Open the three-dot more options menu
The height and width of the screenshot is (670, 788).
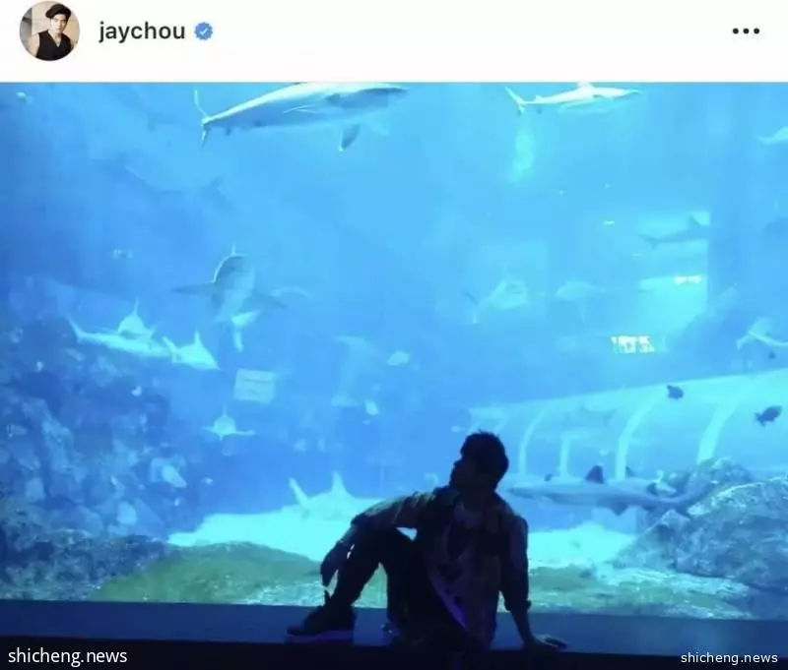(746, 31)
